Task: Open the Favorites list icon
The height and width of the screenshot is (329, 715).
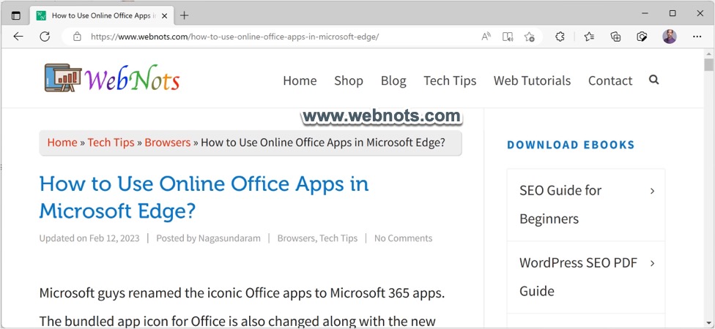Action: (589, 37)
